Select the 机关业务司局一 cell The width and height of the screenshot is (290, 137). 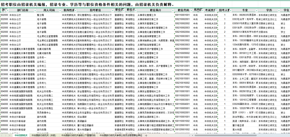[x=49, y=91]
